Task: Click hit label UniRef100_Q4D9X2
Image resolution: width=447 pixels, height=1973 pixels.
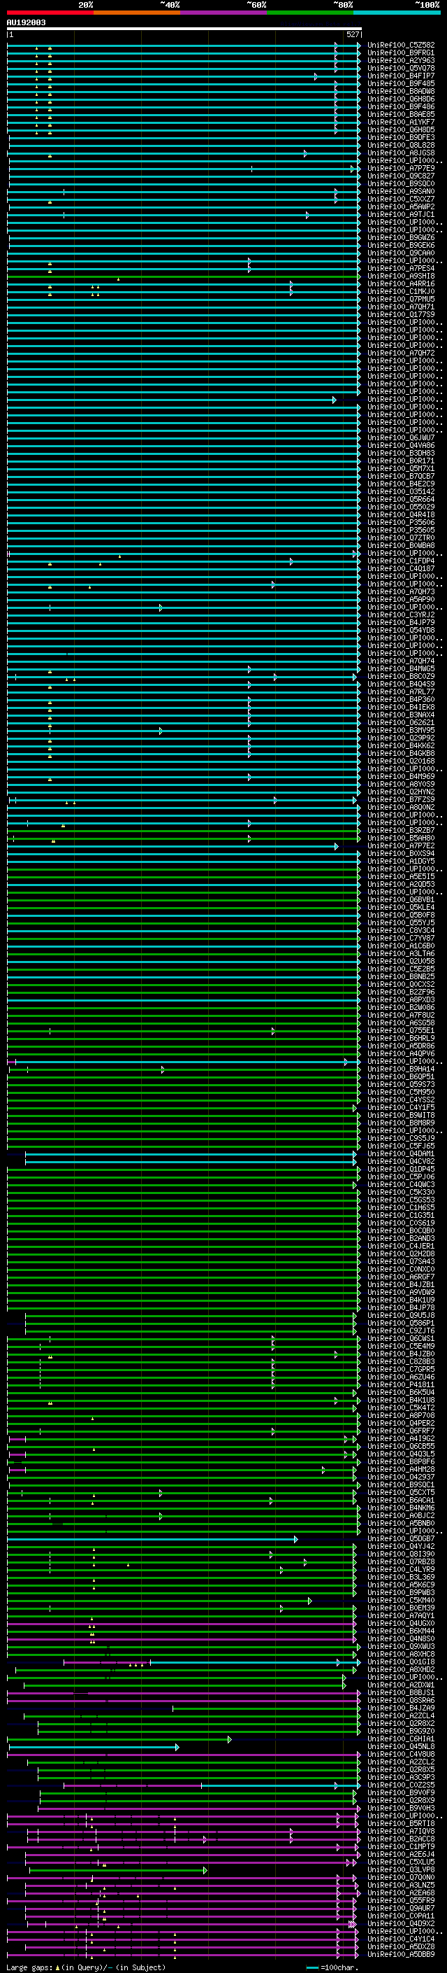Action: pos(401,1923)
